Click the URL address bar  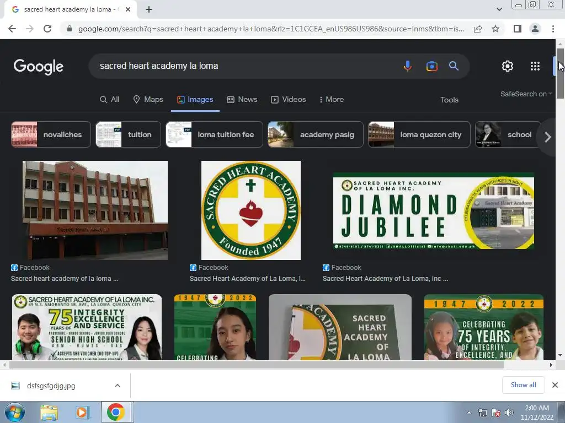point(271,29)
